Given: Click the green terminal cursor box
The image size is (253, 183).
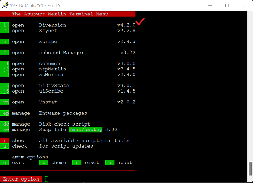Looking at the screenshot, I should [47, 179].
